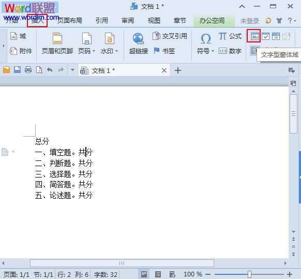Print using the printer icon
This screenshot has height=279, width=301.
(28, 70)
